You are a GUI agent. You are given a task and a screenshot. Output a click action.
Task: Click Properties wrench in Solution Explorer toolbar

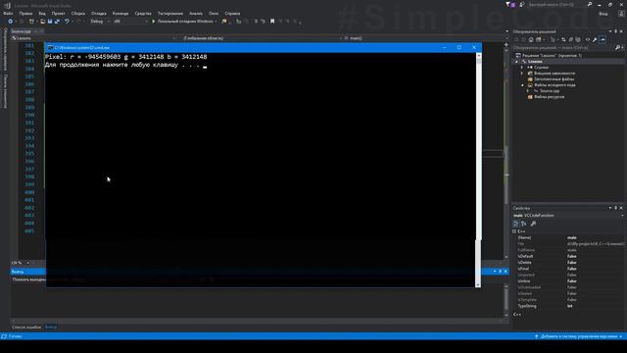pos(595,39)
